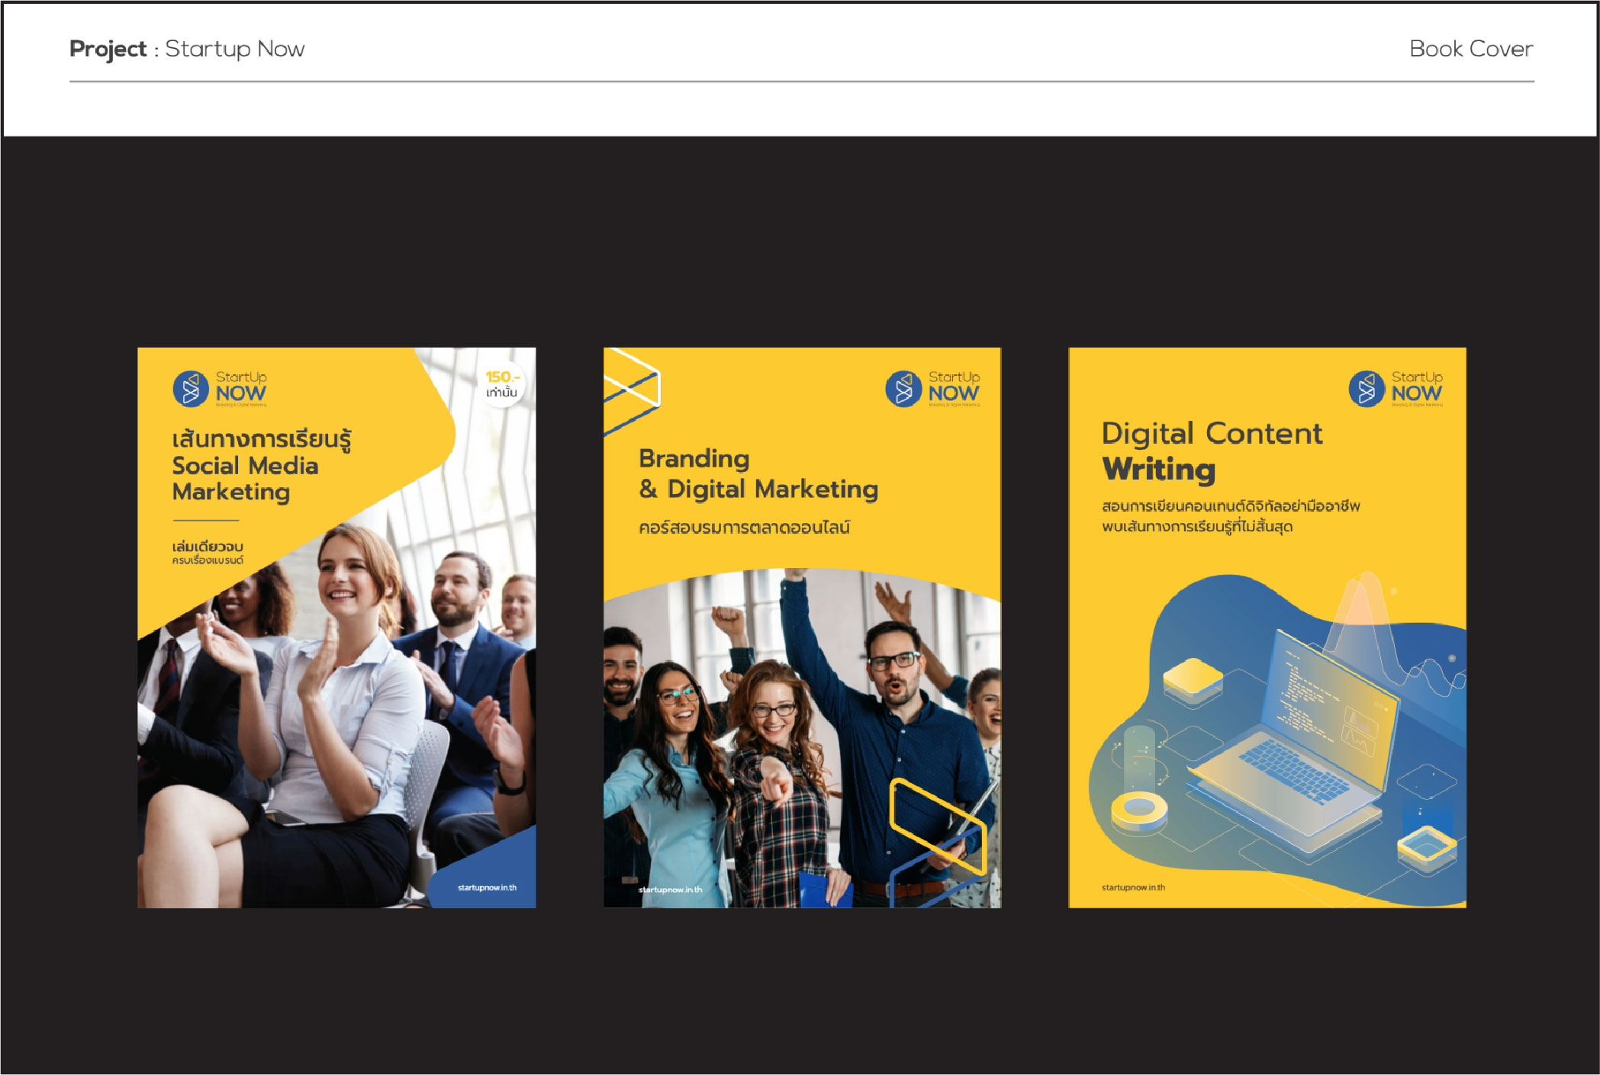Click the 'Branding & Digital Marketing' title text
The image size is (1600, 1075).
tap(758, 474)
